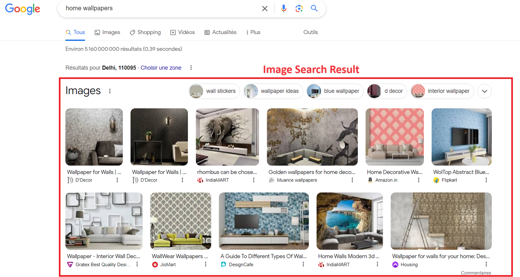Go to the Google logo homepage
Screen dimensions: 520x277
click(23, 9)
